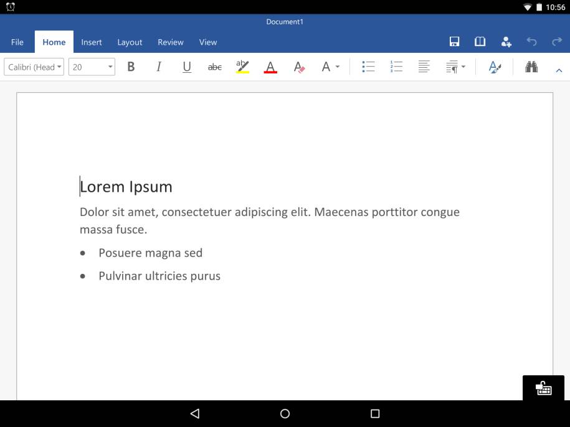
Task: Apply bulleted list
Action: pyautogui.click(x=368, y=67)
